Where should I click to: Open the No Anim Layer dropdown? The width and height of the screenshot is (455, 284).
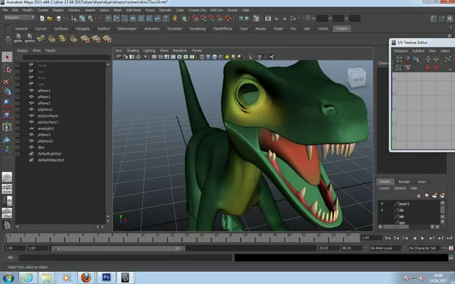[387, 248]
